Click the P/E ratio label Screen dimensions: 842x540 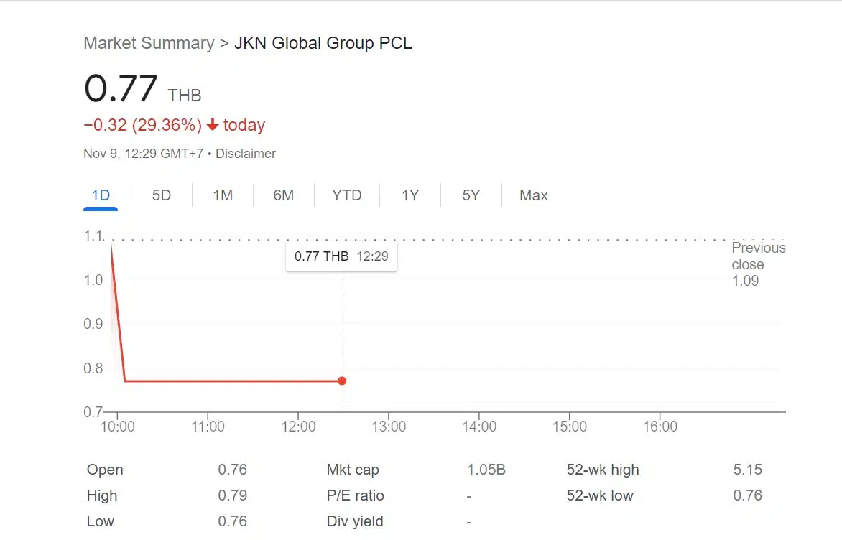point(355,495)
